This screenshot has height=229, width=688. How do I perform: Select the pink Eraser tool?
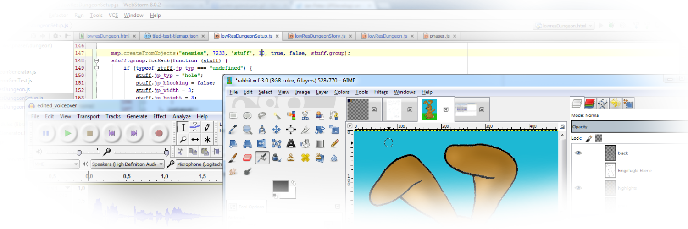(x=247, y=158)
